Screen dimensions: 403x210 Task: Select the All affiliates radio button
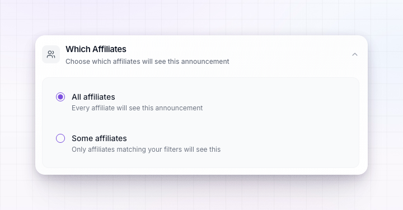tap(60, 97)
